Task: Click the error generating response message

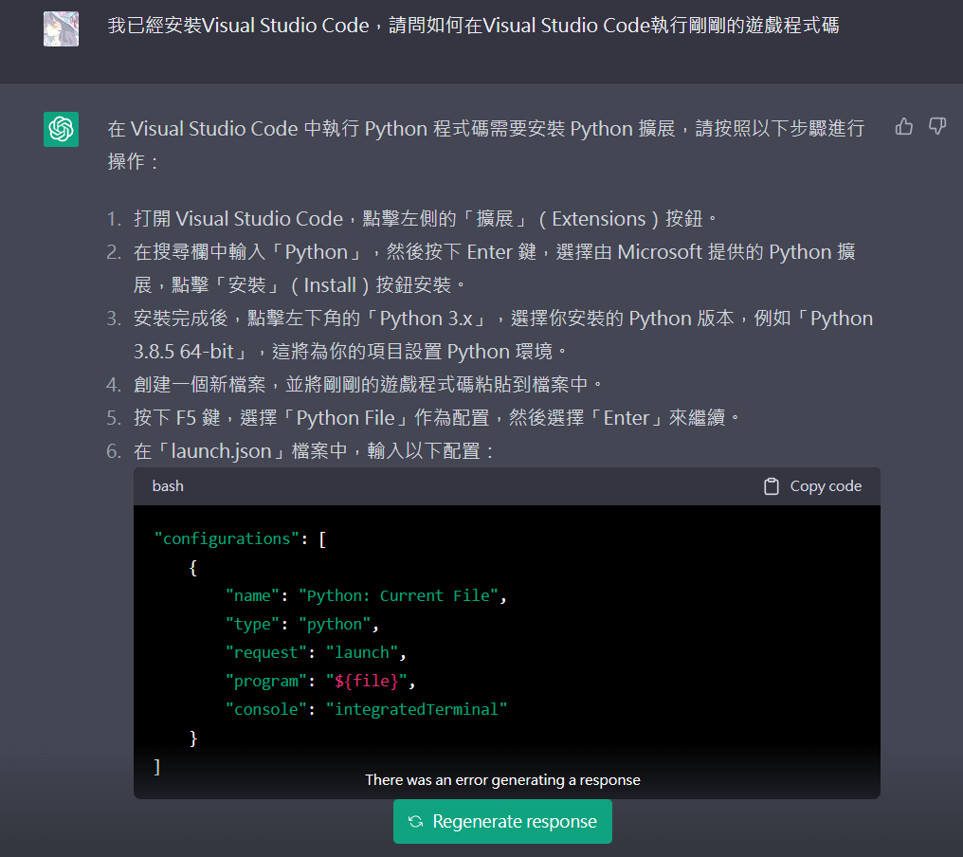Action: click(x=502, y=779)
